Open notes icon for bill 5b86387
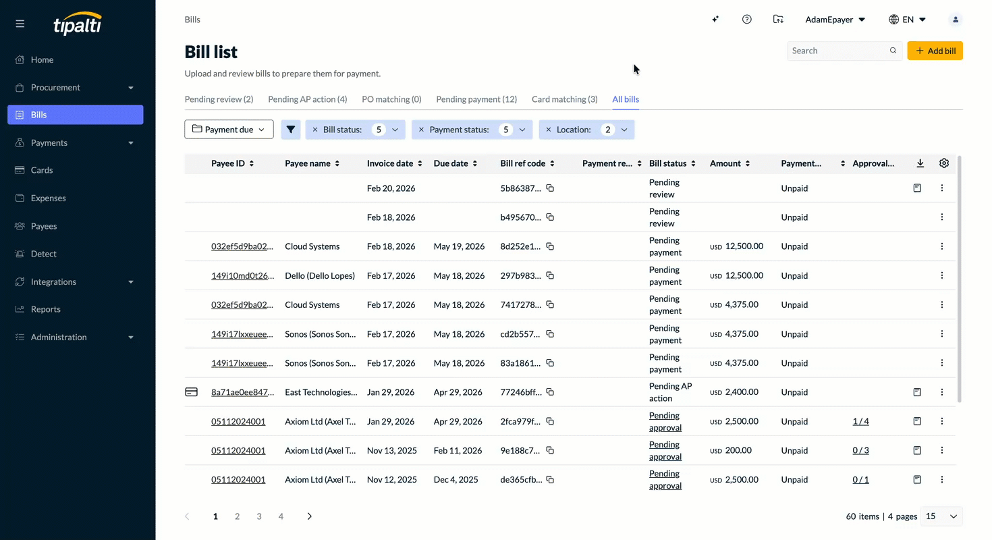The height and width of the screenshot is (540, 992). pos(917,188)
